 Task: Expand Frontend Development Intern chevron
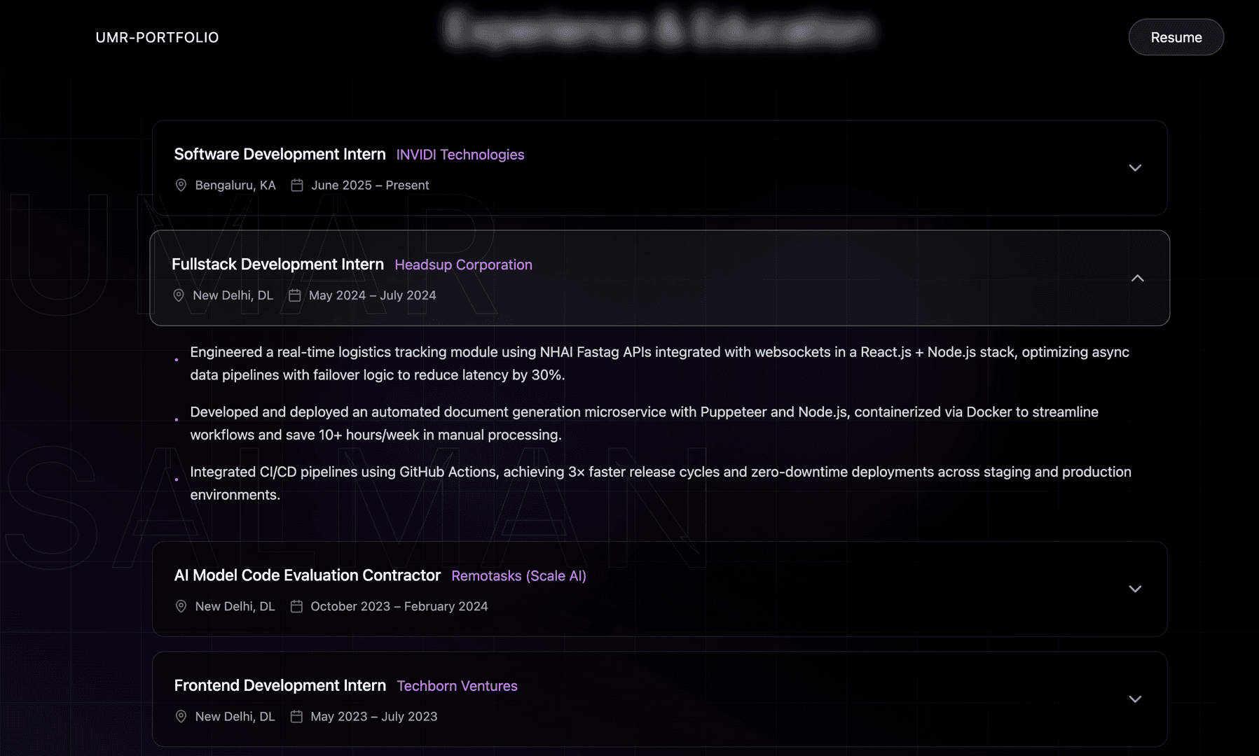pos(1135,699)
